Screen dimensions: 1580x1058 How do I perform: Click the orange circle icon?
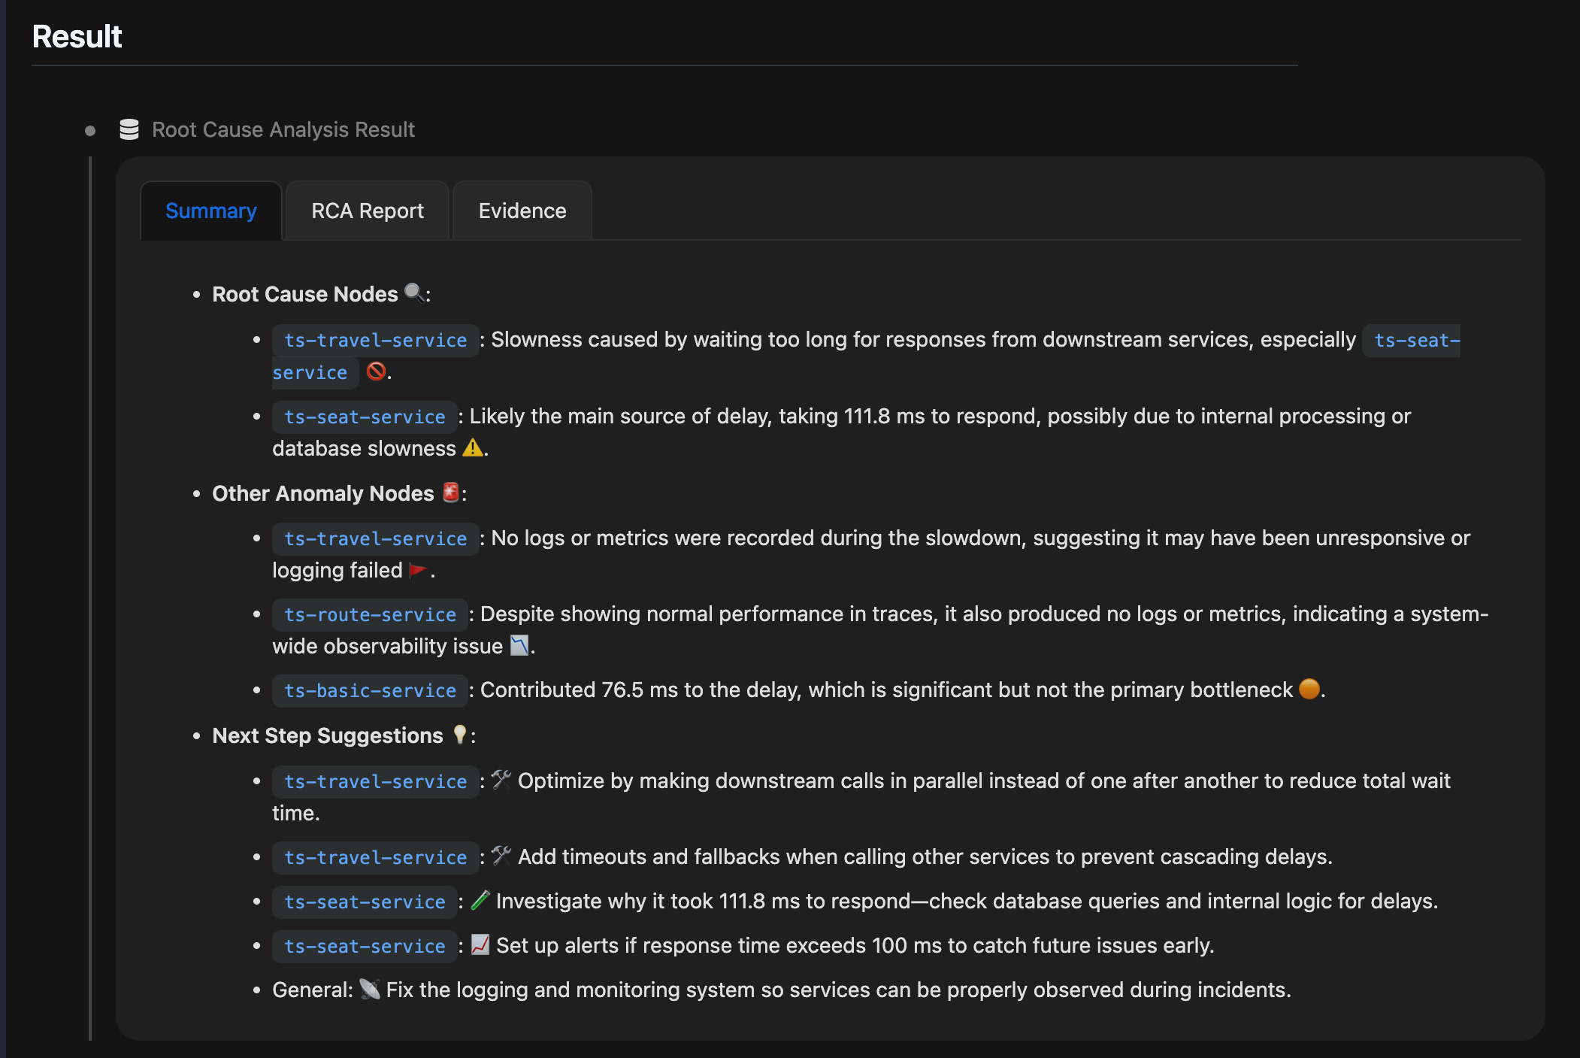tap(1309, 689)
